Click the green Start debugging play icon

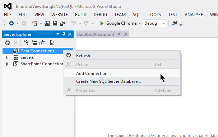(102, 23)
